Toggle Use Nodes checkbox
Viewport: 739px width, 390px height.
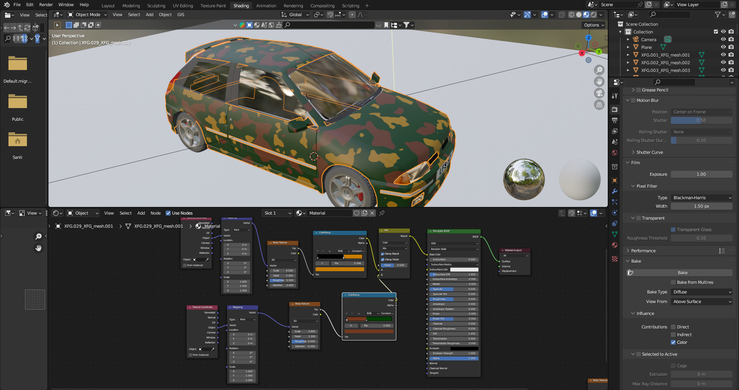(x=168, y=213)
